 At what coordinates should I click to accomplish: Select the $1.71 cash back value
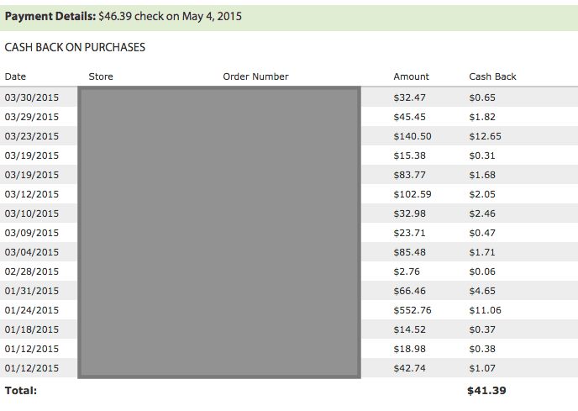coord(482,252)
